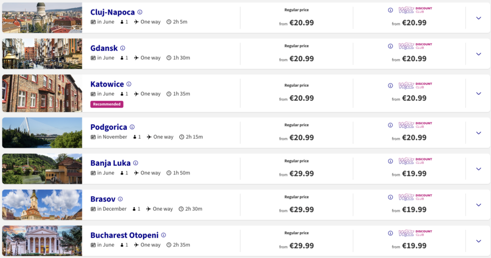This screenshot has height=258, width=491.
Task: Expand the Cluj-Napoca flight details chevron
Action: [478, 18]
